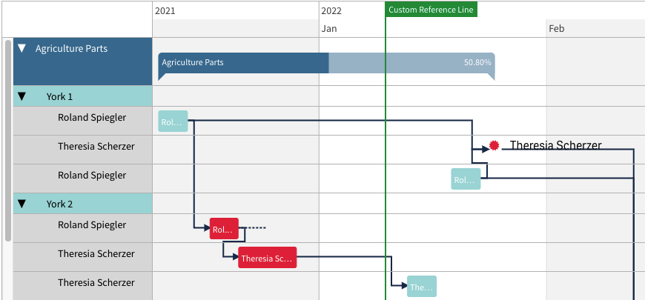
Task: Select the first Roland Spiegler row under York 1
Action: click(x=83, y=121)
